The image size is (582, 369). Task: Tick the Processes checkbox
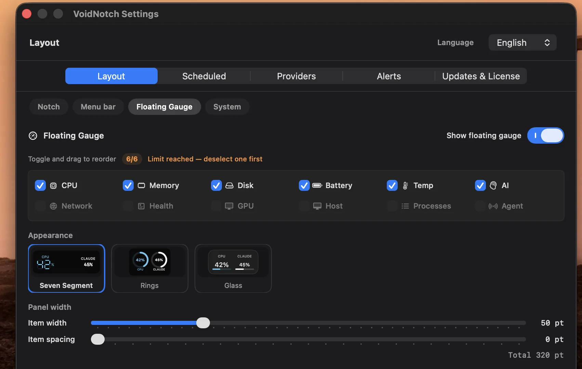pos(392,206)
